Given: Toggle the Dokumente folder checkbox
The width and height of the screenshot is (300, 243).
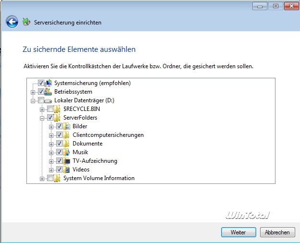Looking at the screenshot, I should pyautogui.click(x=60, y=144).
